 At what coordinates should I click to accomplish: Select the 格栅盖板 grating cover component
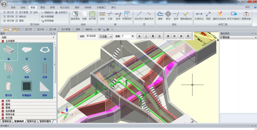click(x=26, y=87)
